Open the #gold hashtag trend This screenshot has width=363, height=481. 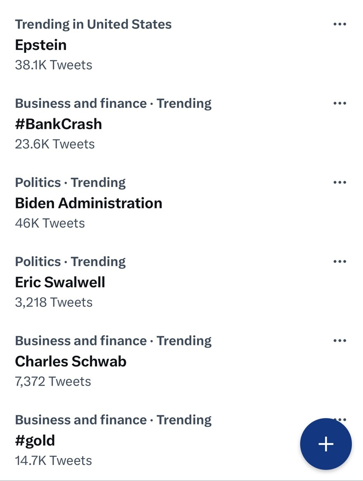point(35,441)
